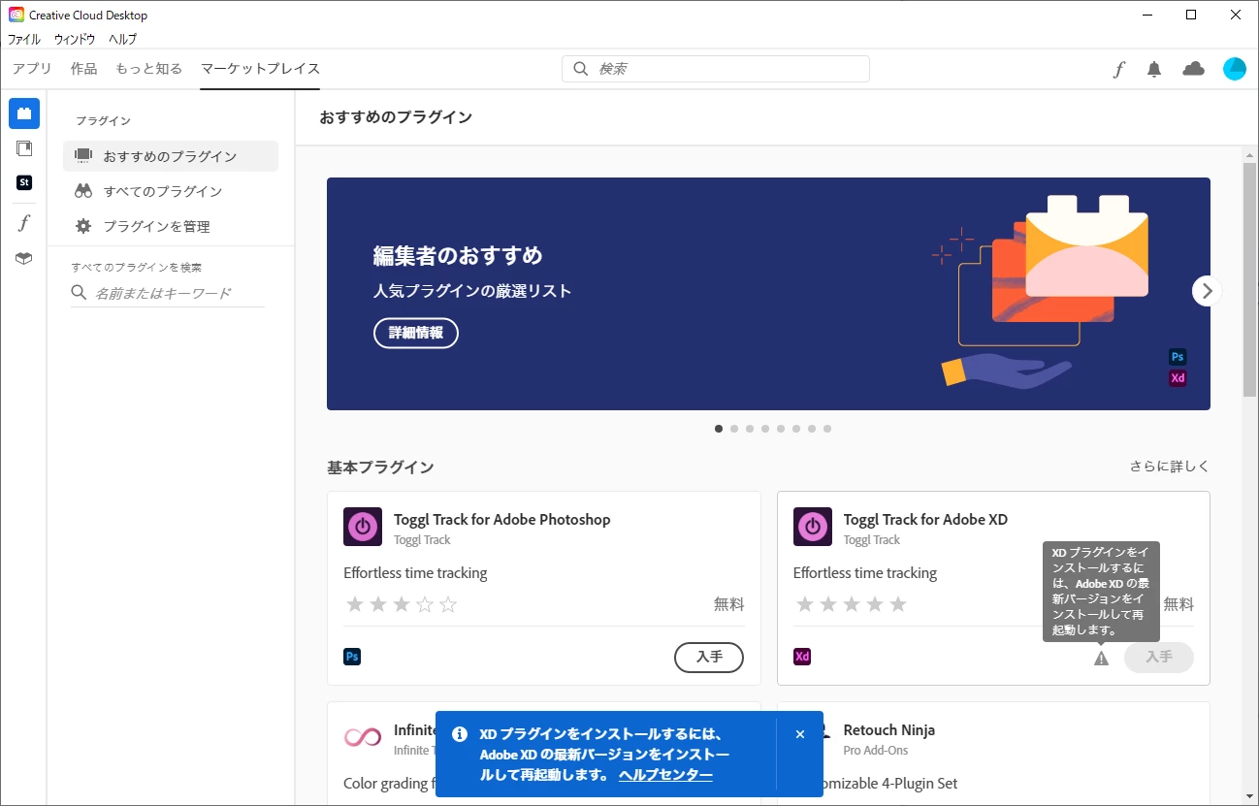Open the libraries icon in left rail
The height and width of the screenshot is (806, 1259).
click(x=24, y=148)
